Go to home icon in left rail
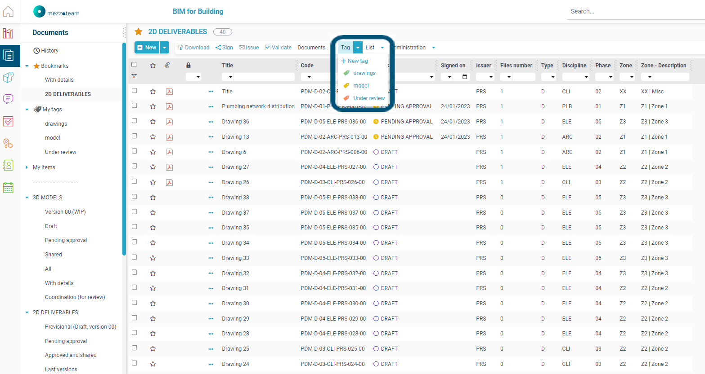 point(8,11)
